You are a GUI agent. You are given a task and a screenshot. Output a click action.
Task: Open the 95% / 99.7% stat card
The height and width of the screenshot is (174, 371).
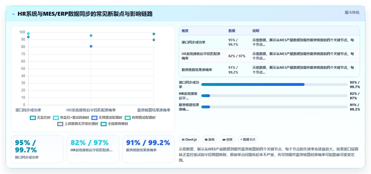click(x=37, y=149)
